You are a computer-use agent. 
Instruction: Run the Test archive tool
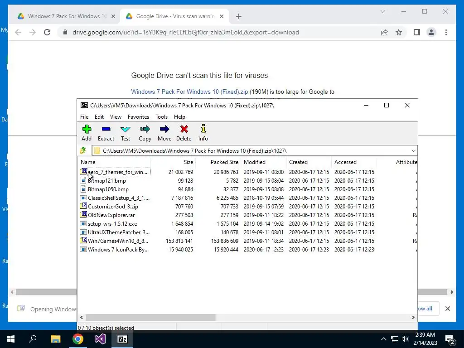(x=126, y=133)
